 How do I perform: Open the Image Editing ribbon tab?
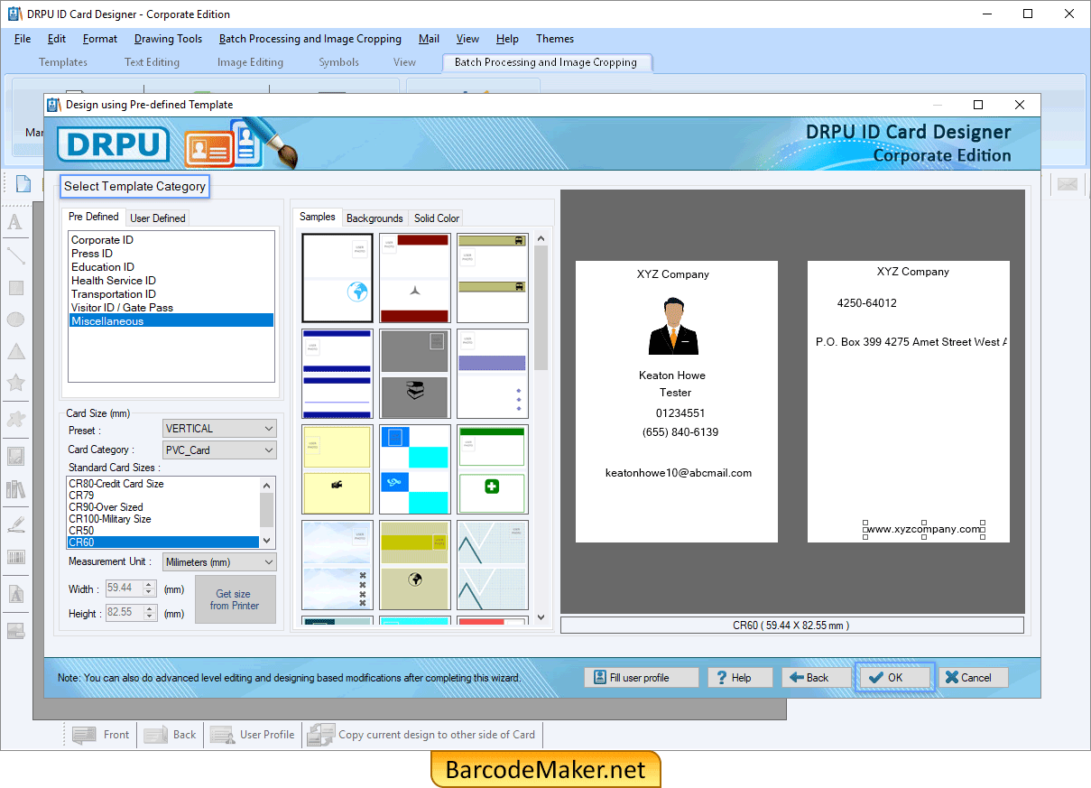250,62
